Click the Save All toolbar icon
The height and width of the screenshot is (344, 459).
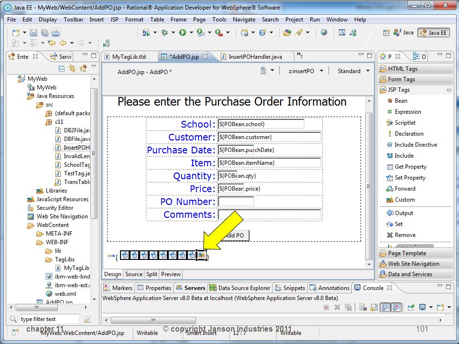coord(45,32)
